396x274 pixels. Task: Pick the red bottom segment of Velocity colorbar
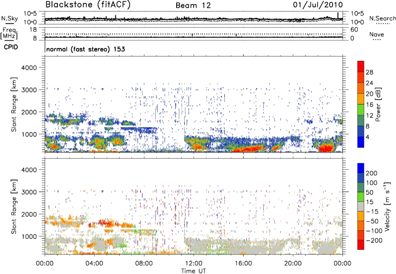tap(361, 245)
